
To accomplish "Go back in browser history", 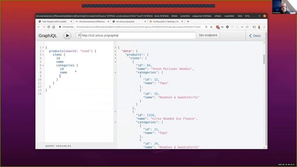I will tap(39, 27).
